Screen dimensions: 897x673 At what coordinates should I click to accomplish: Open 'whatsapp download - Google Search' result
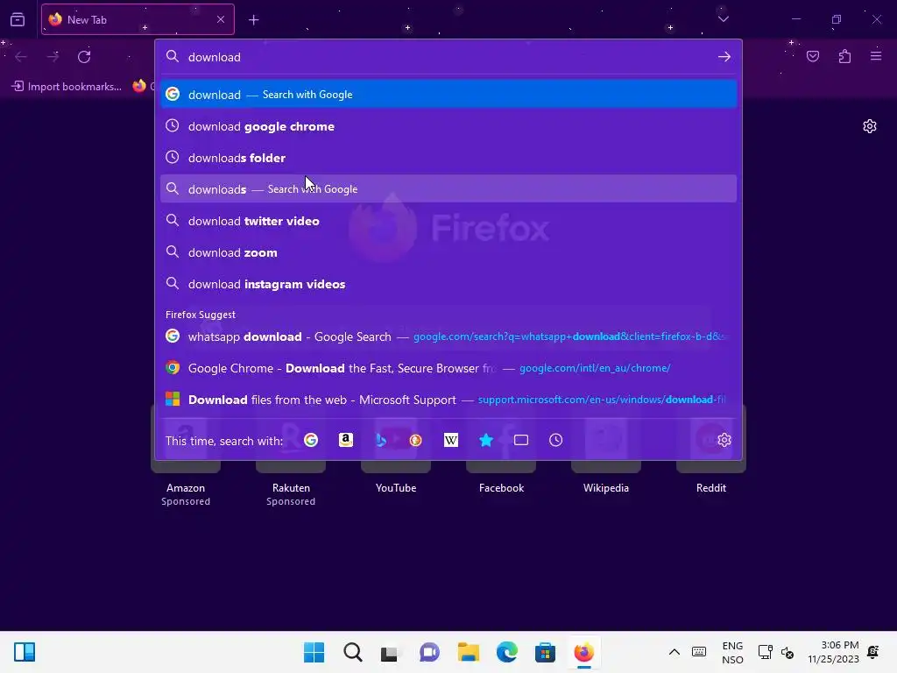[448, 336]
